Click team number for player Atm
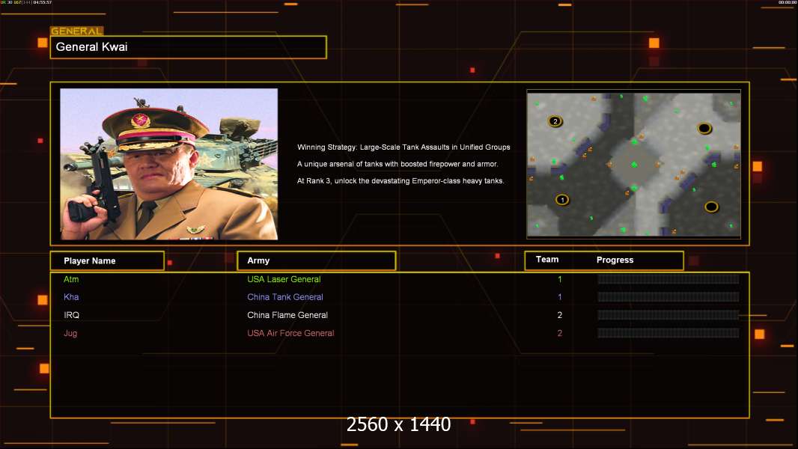This screenshot has width=798, height=449. 560,279
